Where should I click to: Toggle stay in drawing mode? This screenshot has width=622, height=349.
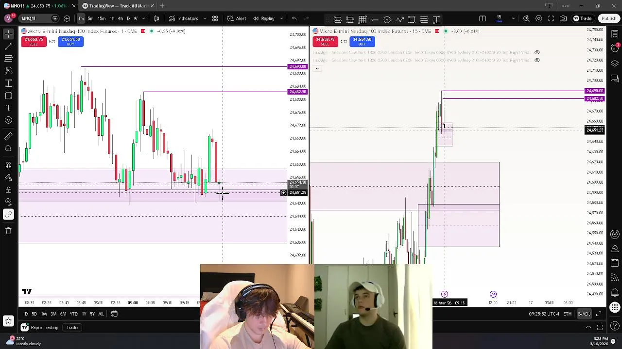click(8, 177)
